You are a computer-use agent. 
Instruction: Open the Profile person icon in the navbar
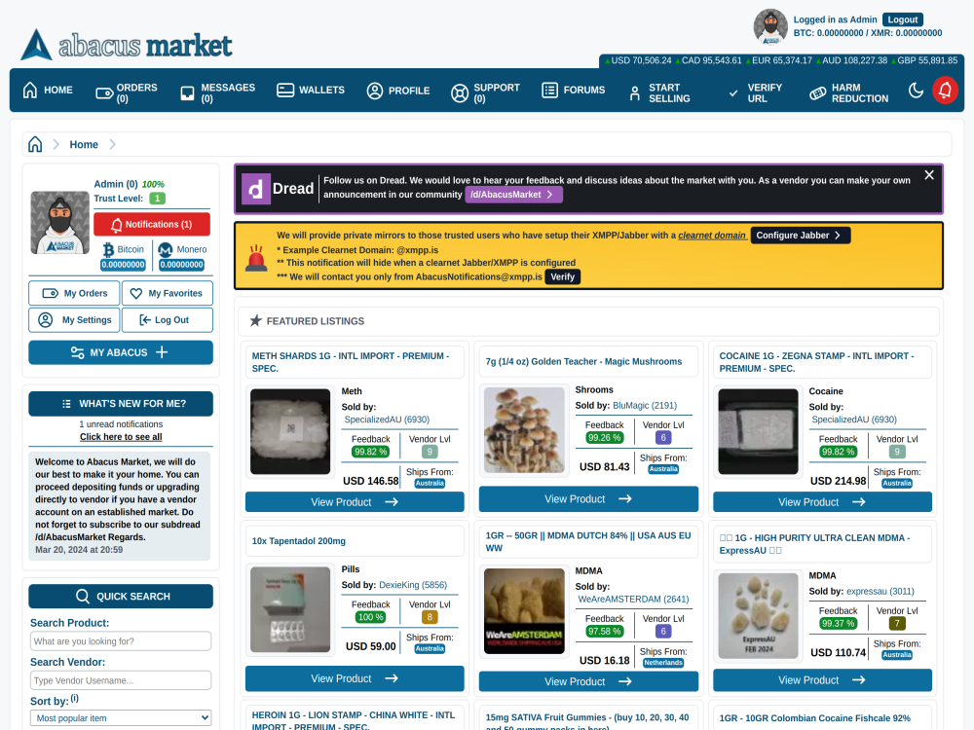click(x=375, y=91)
